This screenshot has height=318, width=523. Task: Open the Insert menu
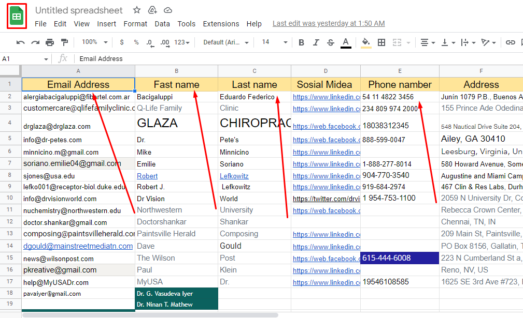pos(107,24)
